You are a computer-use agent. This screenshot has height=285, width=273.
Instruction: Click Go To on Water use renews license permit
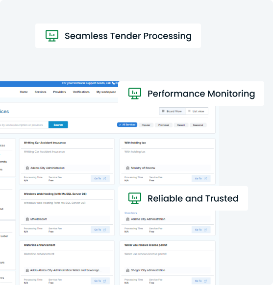(201, 281)
